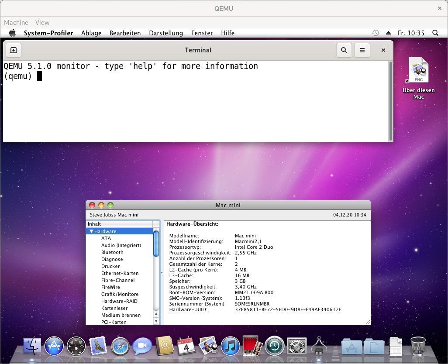Launch the App Store dock icon
This screenshot has height=364, width=448.
click(x=54, y=346)
